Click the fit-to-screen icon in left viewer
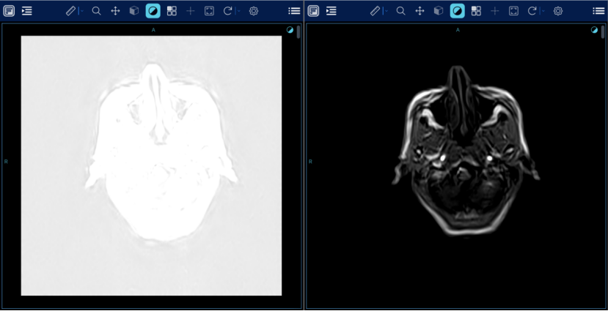Viewport: 608px width, 311px height. 209,11
